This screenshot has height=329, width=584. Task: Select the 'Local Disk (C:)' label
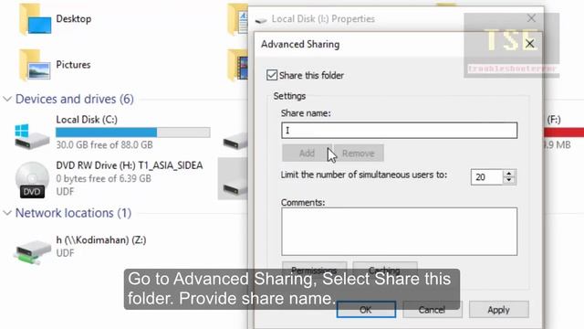click(x=87, y=120)
